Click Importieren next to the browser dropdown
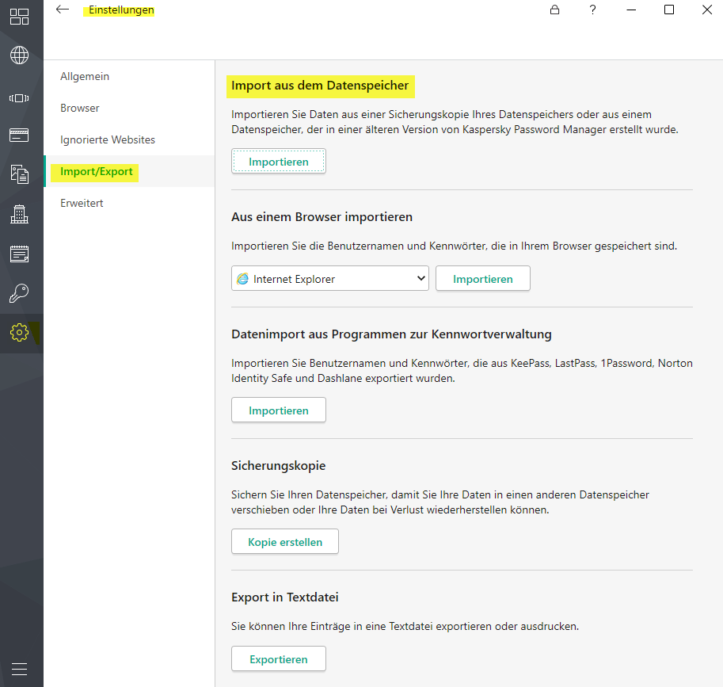Image resolution: width=723 pixels, height=687 pixels. click(x=482, y=279)
